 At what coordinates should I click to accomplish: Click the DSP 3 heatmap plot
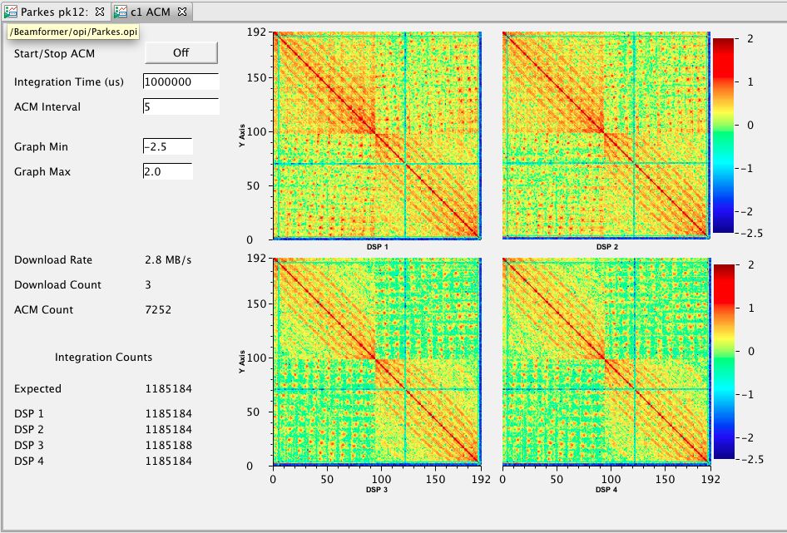point(377,362)
